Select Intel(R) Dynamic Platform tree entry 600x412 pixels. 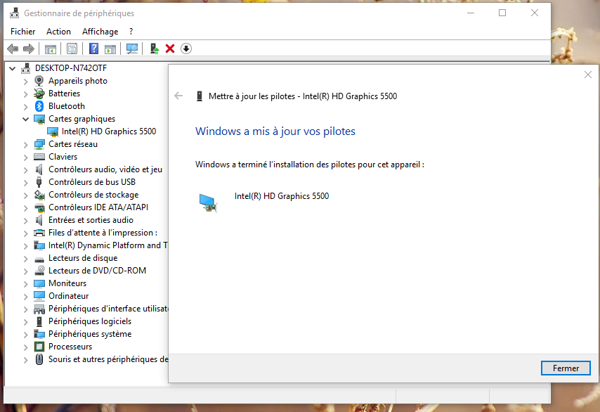(x=107, y=245)
